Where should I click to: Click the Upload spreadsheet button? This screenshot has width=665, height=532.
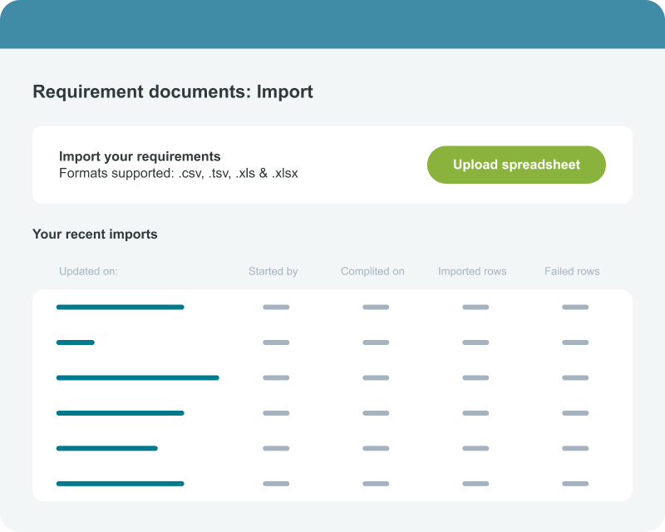(515, 165)
